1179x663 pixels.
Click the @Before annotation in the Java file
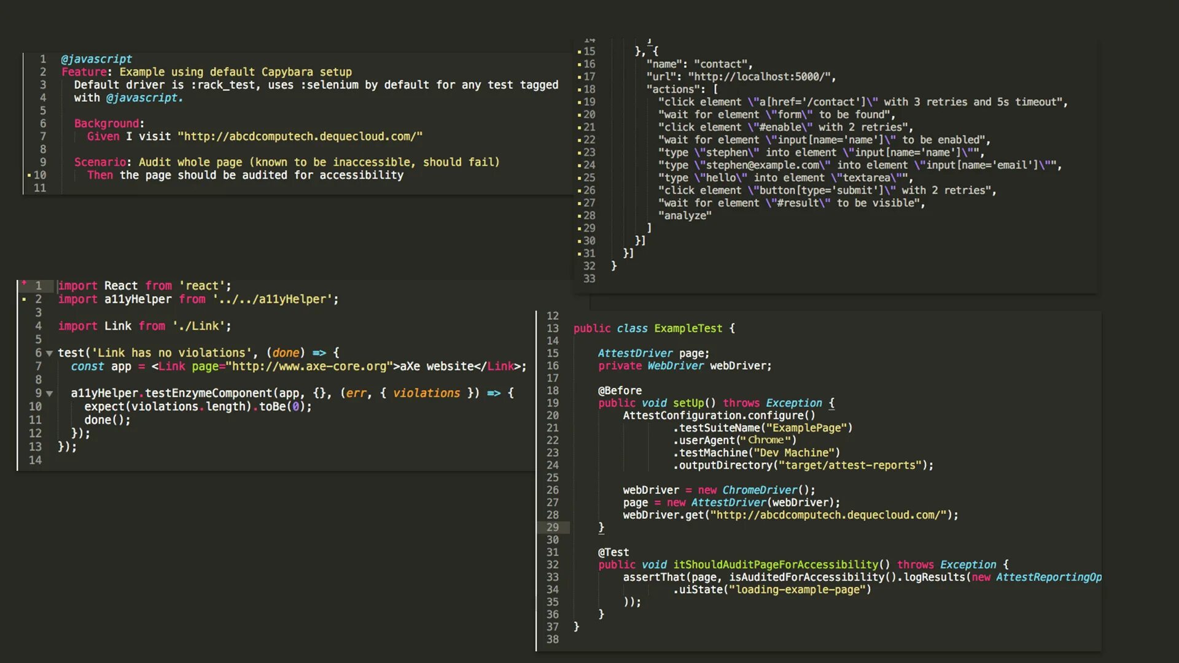tap(620, 390)
